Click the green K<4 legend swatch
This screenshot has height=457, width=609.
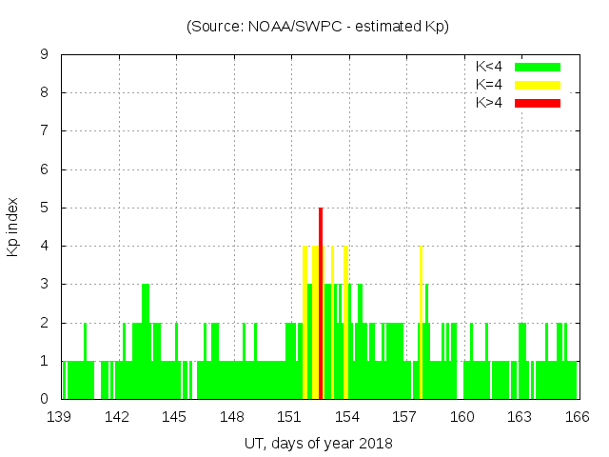[x=538, y=67]
